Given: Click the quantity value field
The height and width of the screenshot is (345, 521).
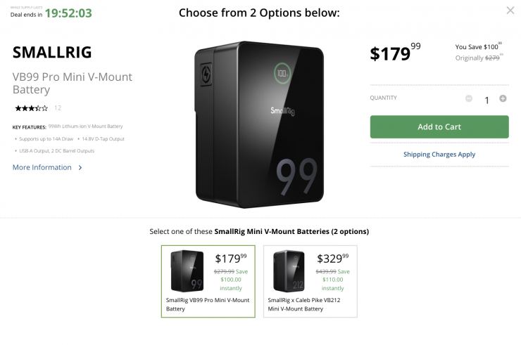Looking at the screenshot, I should pos(487,100).
